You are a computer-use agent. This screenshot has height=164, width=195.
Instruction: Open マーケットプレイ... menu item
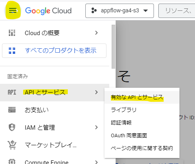point(55,145)
